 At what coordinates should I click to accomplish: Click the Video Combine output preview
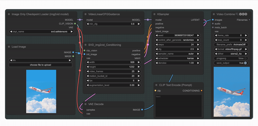coord(232,92)
